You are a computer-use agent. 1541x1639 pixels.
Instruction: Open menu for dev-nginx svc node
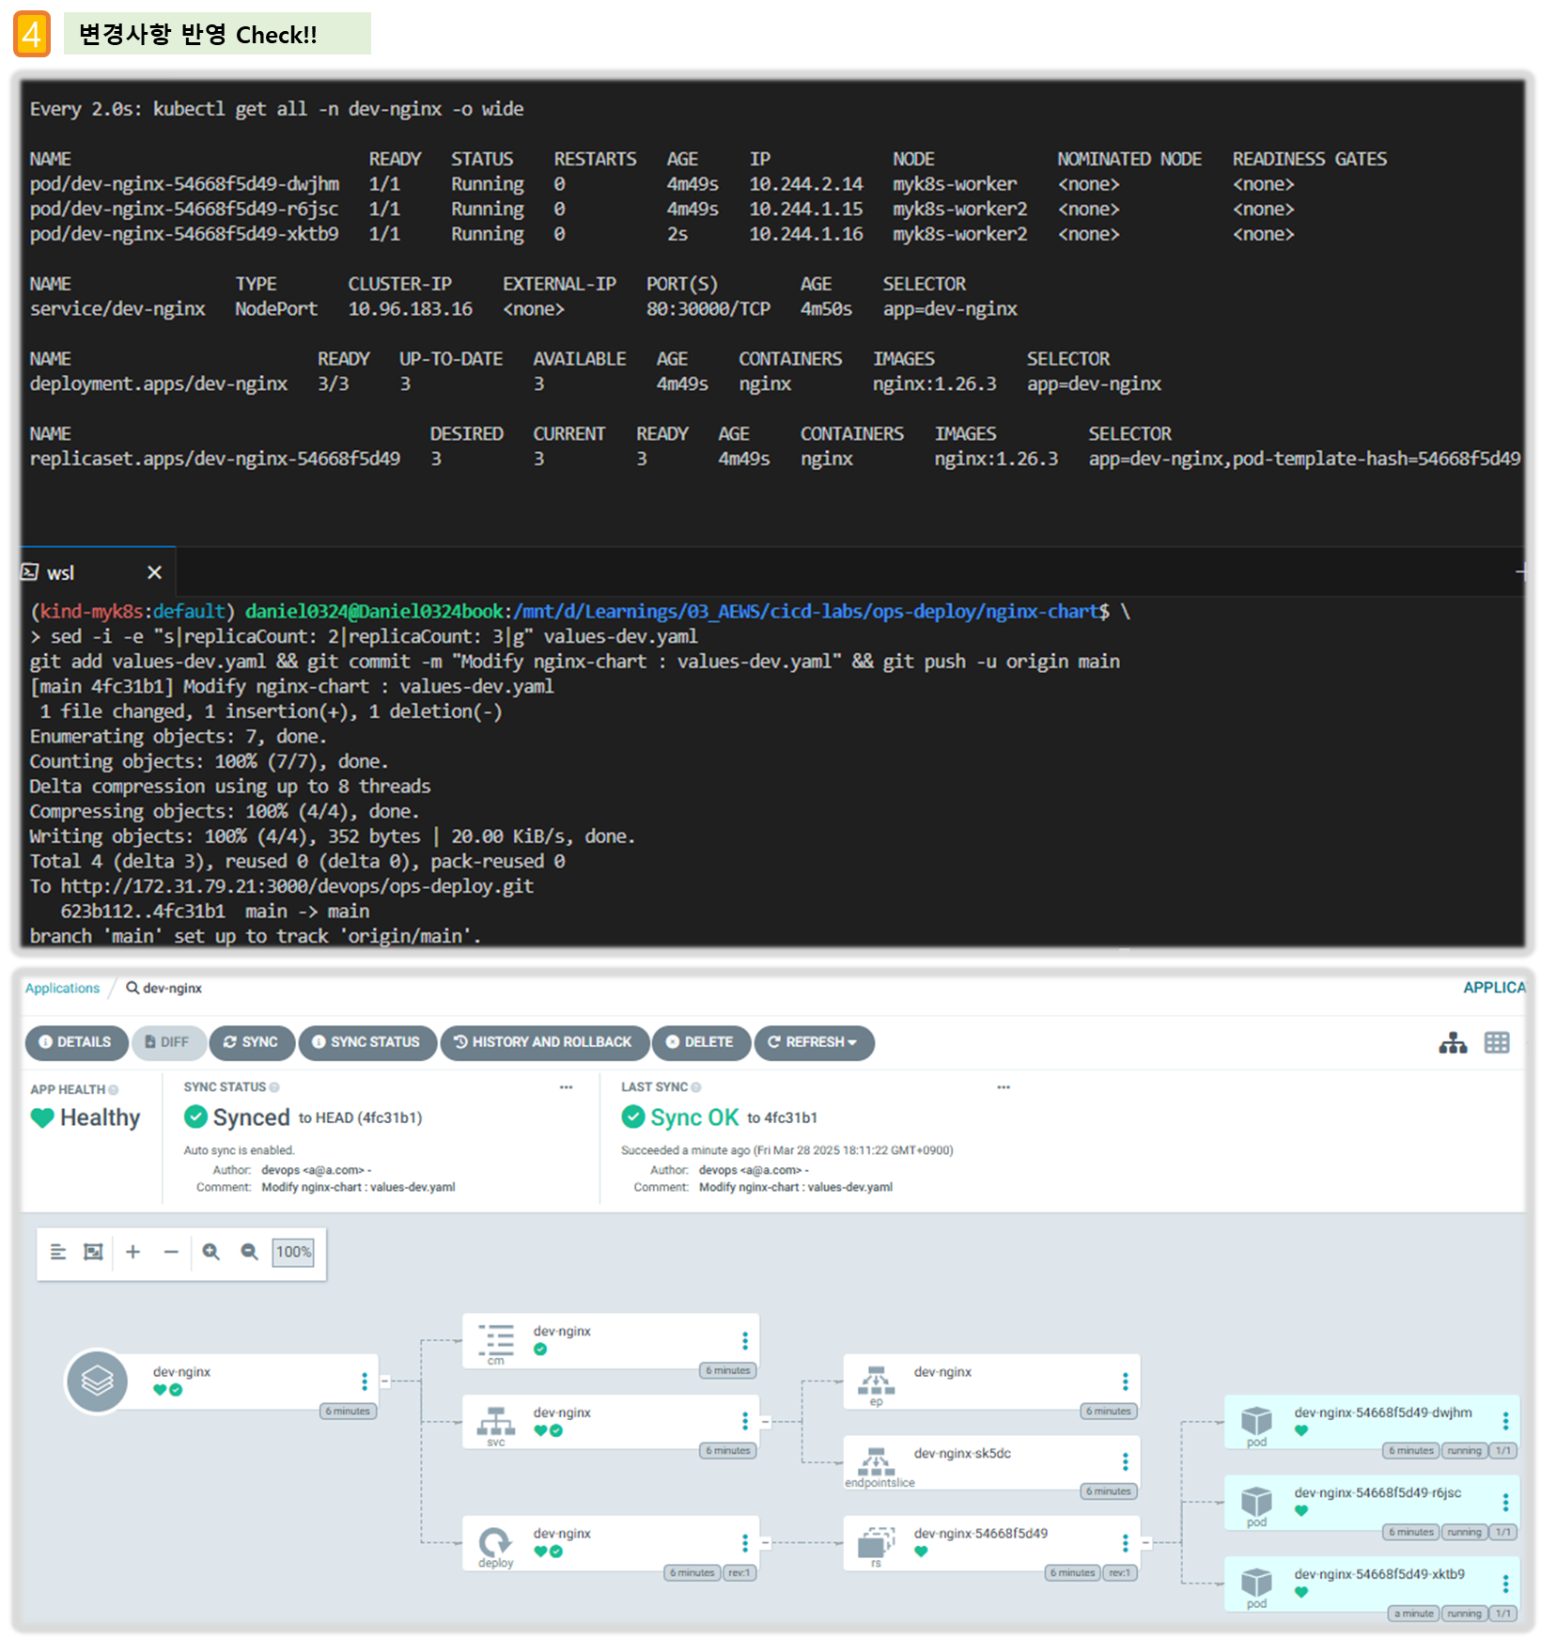coord(745,1421)
